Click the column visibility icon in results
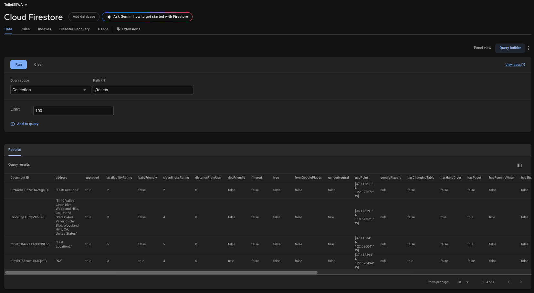The height and width of the screenshot is (293, 534). (519, 165)
